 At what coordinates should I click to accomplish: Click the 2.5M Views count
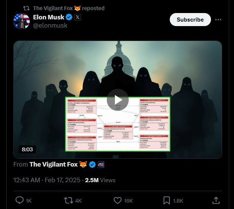click(100, 180)
